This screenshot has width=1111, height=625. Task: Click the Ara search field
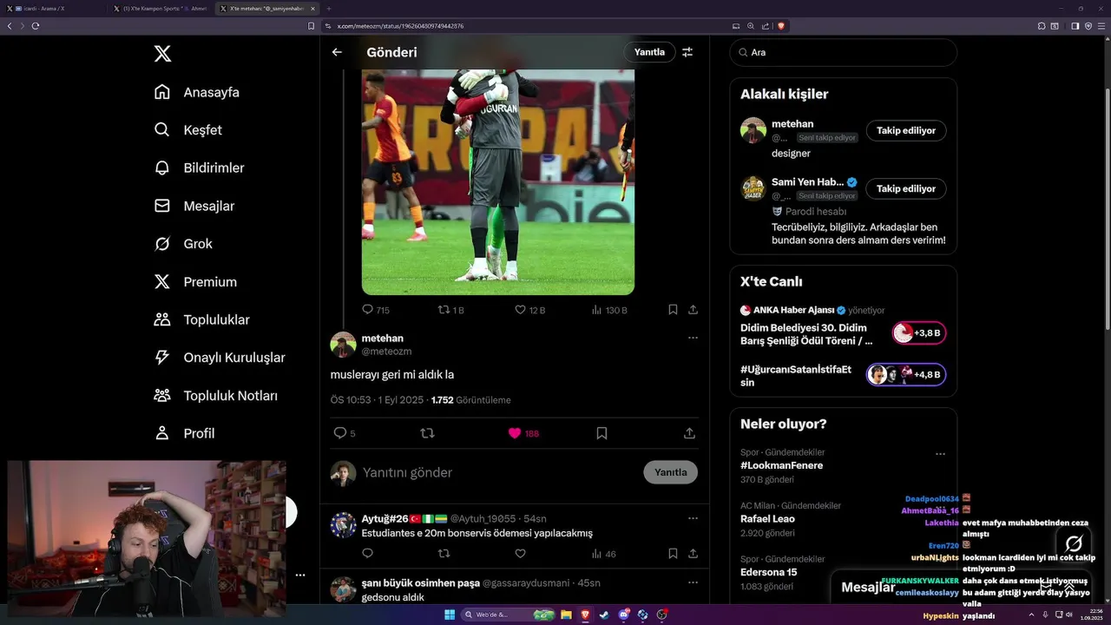click(844, 52)
